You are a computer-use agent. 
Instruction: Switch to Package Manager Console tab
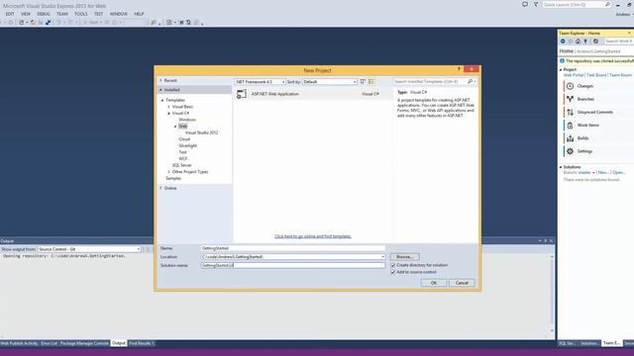84,343
